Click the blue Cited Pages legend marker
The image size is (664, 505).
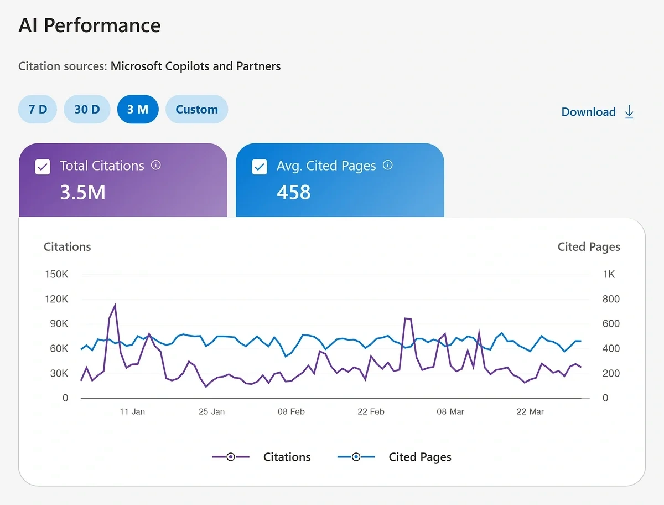356,457
